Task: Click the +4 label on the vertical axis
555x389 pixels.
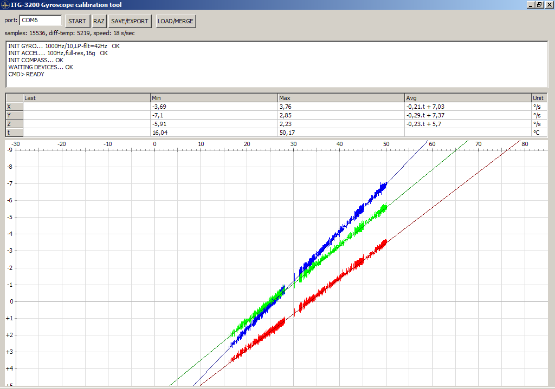Action: [10, 368]
